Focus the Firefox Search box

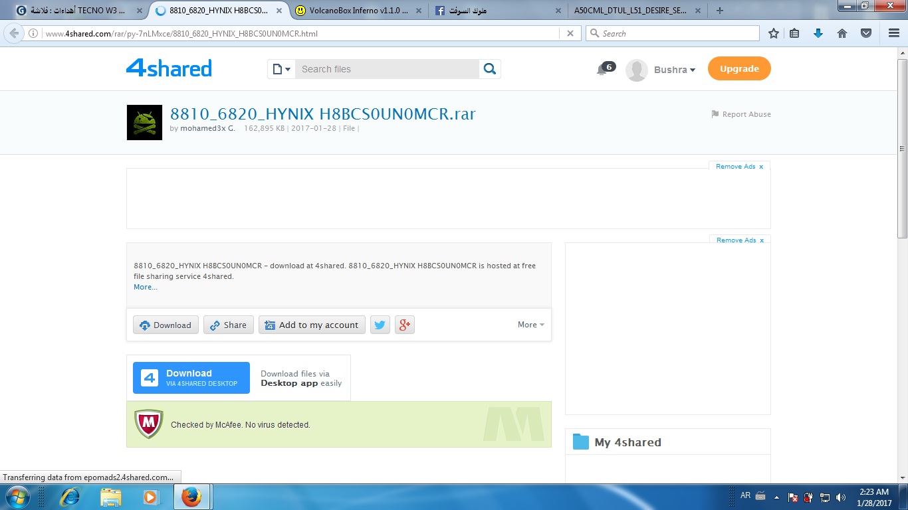point(672,33)
